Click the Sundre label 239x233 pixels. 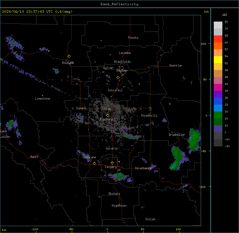[x=81, y=108]
